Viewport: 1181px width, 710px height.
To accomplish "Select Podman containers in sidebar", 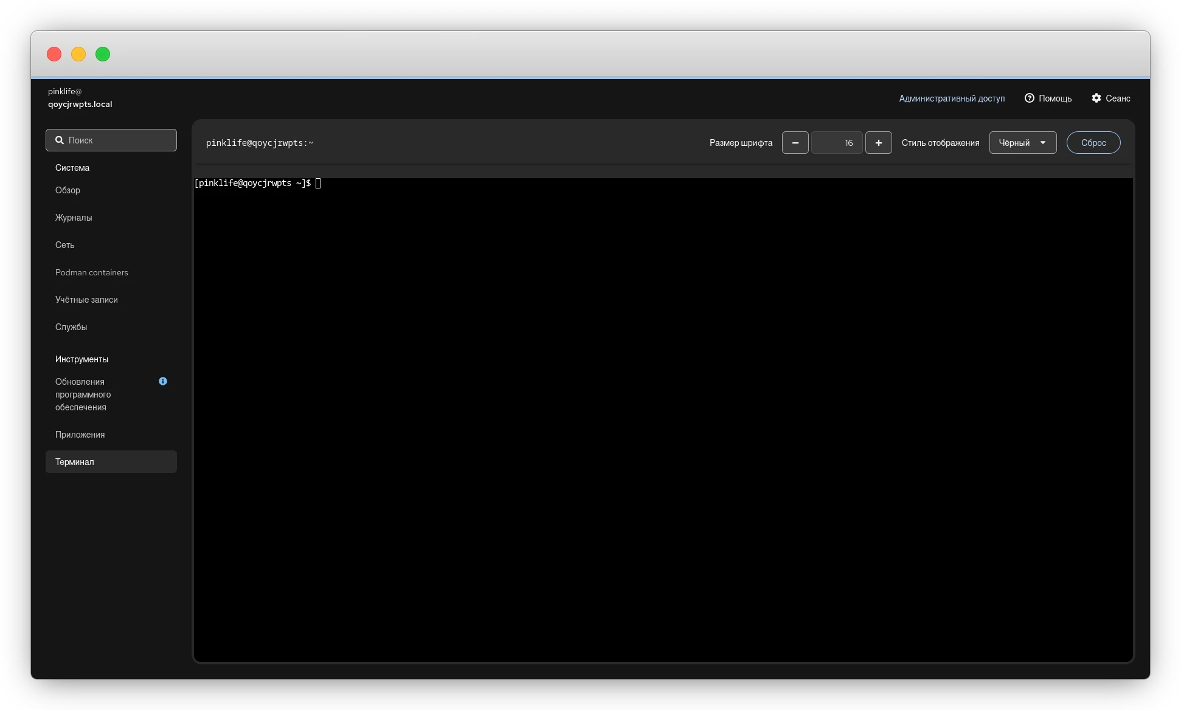I will coord(91,272).
